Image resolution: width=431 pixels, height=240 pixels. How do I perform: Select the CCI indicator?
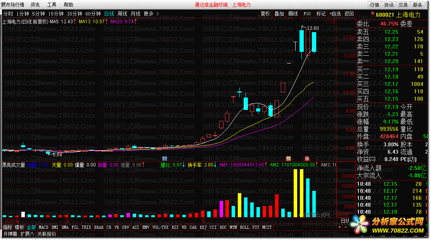213,227
